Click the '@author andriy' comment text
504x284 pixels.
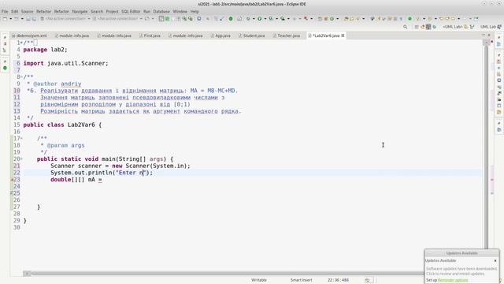57,84
